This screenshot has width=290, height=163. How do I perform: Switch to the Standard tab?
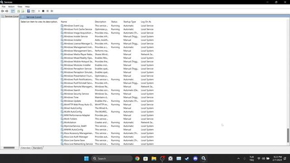click(x=37, y=148)
